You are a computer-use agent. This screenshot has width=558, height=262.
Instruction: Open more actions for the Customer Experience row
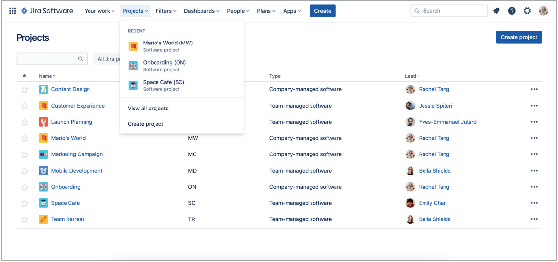pos(534,106)
